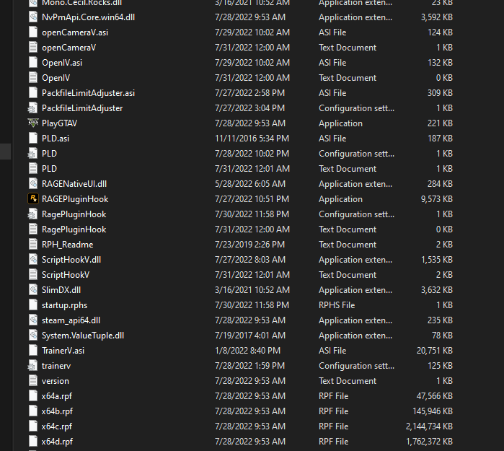The width and height of the screenshot is (504, 451).
Task: Click the OpenIV.asi file icon
Action: (32, 62)
